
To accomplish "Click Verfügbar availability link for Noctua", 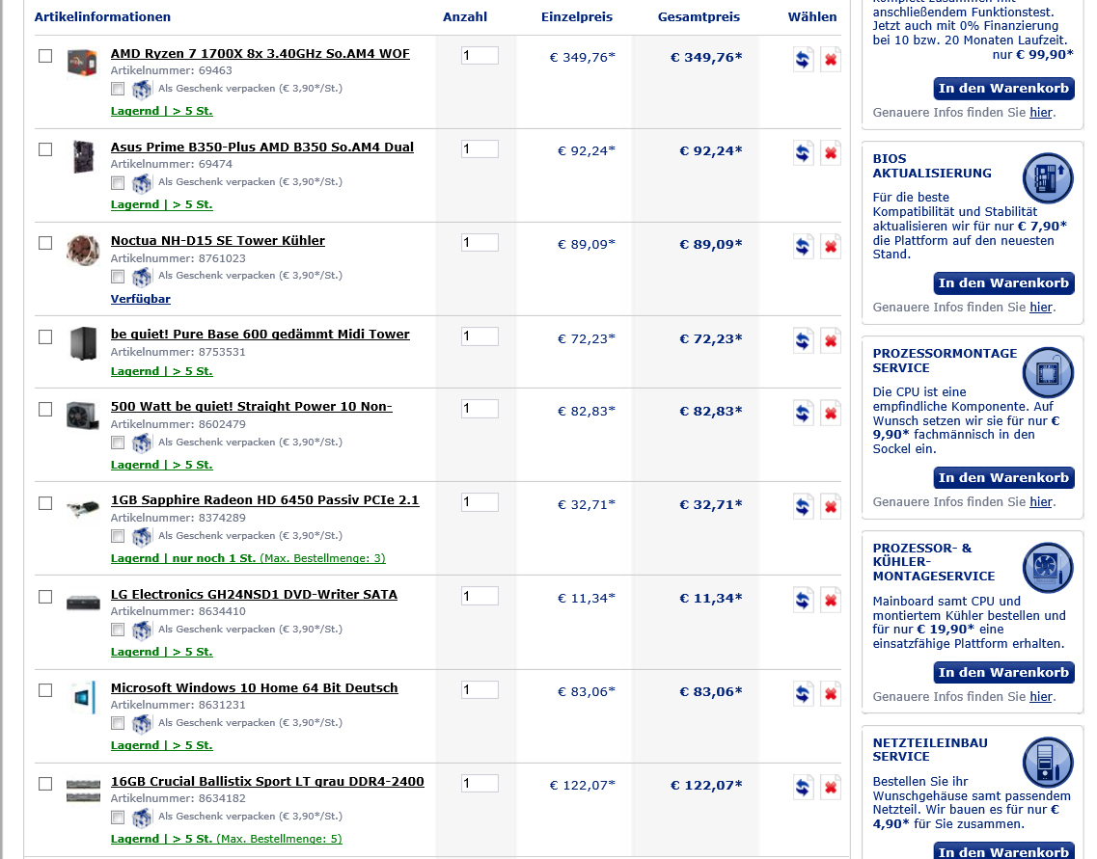I will click(x=141, y=299).
